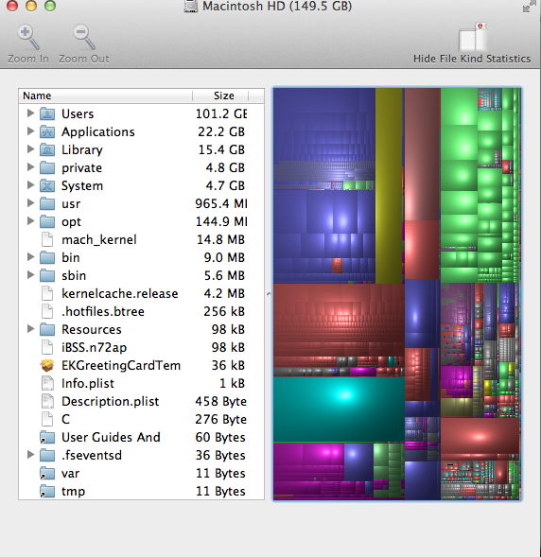
Task: Expand the usr folder disclosure triangle
Action: (x=31, y=202)
